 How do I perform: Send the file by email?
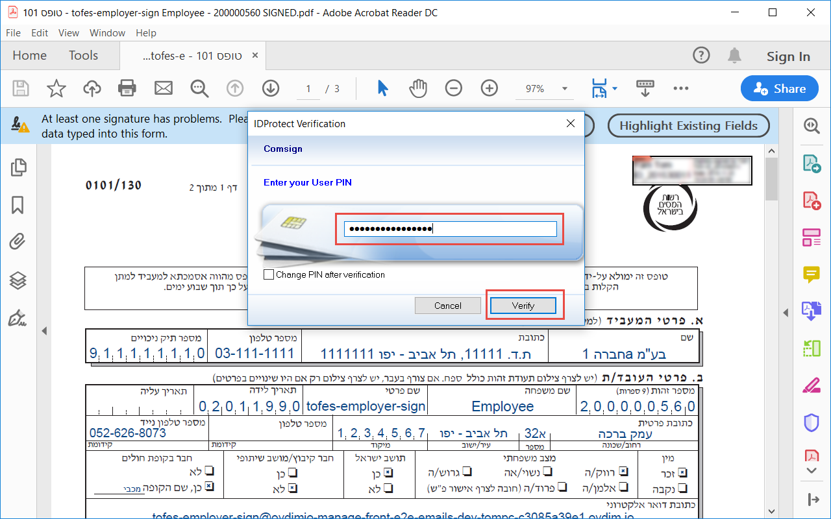coord(163,89)
